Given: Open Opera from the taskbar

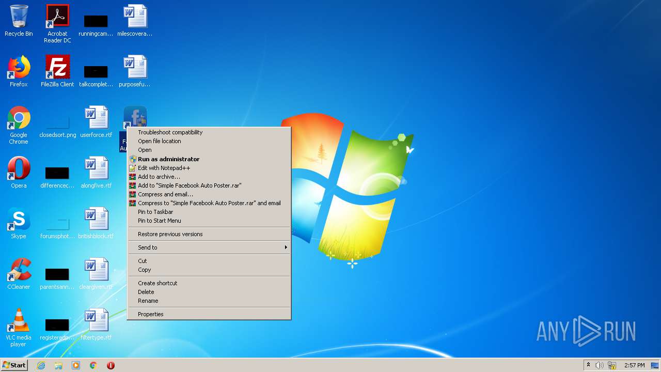Looking at the screenshot, I should tap(111, 365).
